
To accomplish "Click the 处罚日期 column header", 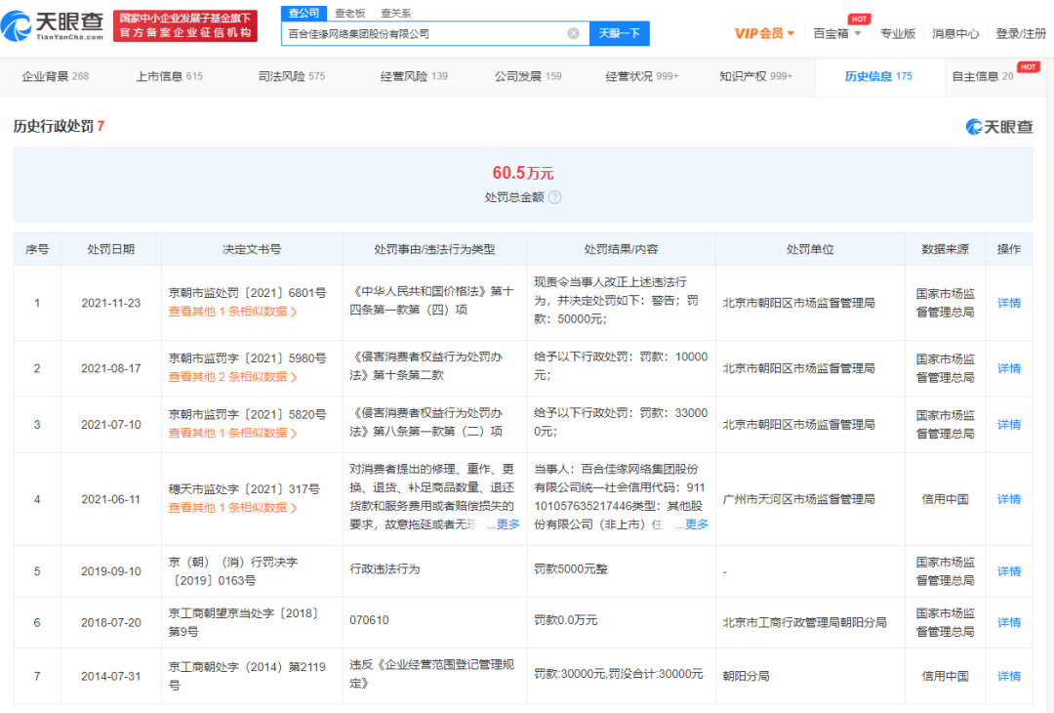I will pos(111,250).
